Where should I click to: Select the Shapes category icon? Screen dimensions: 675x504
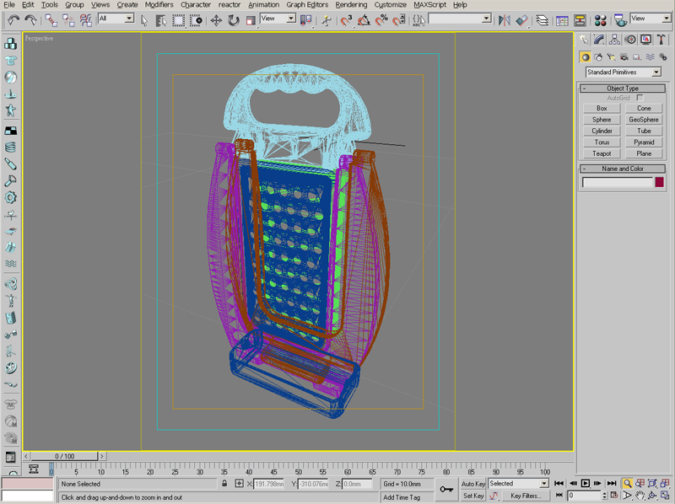coord(598,56)
